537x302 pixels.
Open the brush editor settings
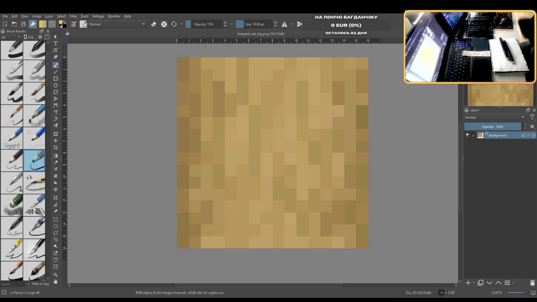73,24
